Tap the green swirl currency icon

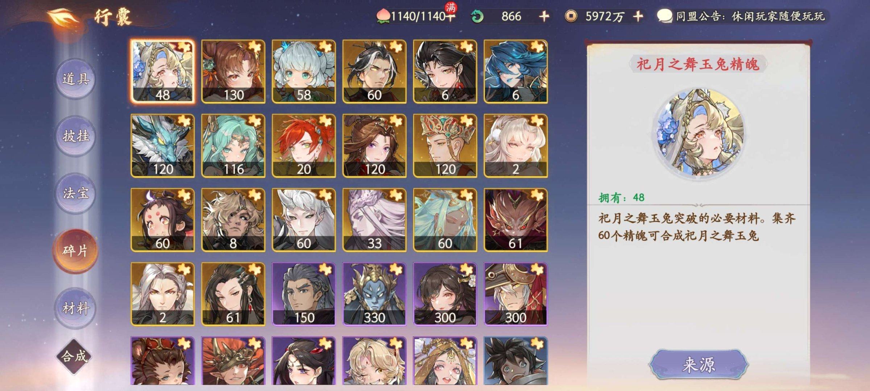pyautogui.click(x=477, y=16)
